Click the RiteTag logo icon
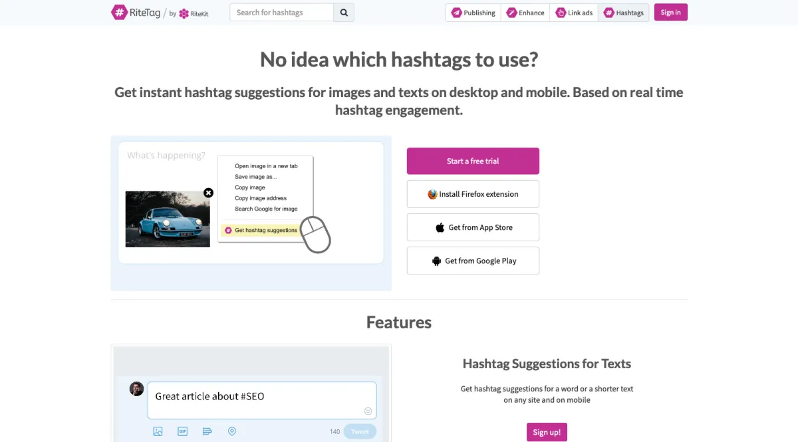 tap(120, 12)
